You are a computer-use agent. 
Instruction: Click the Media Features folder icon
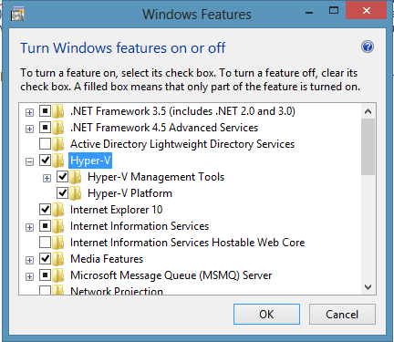pyautogui.click(x=57, y=259)
